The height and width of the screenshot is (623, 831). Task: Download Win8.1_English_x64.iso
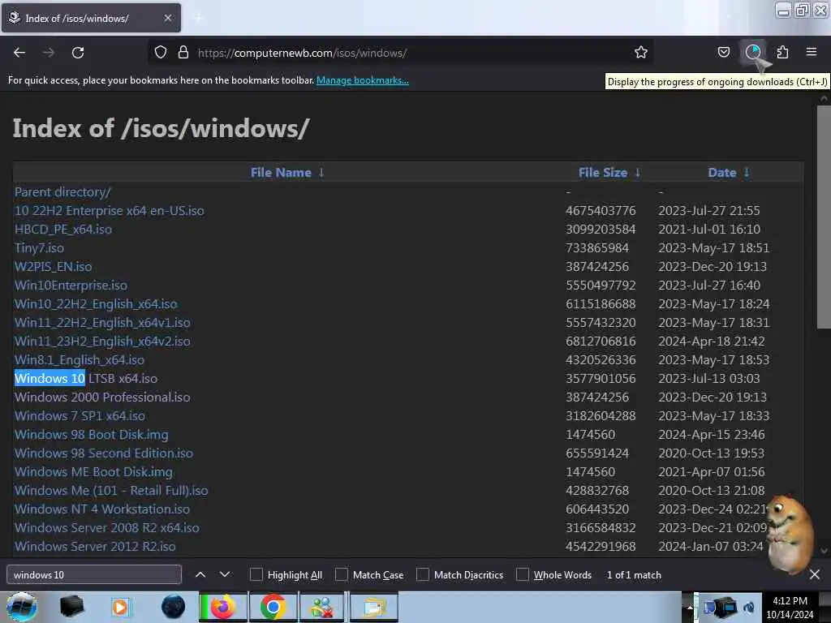point(80,359)
